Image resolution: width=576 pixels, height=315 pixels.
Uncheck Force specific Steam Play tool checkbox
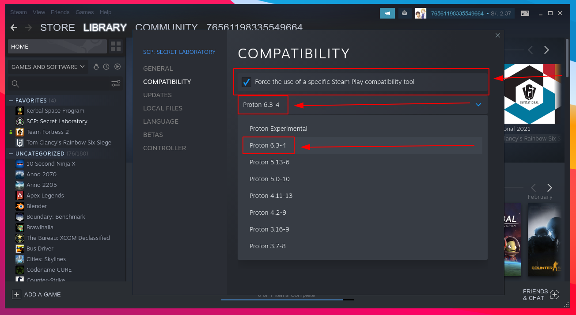click(x=246, y=82)
